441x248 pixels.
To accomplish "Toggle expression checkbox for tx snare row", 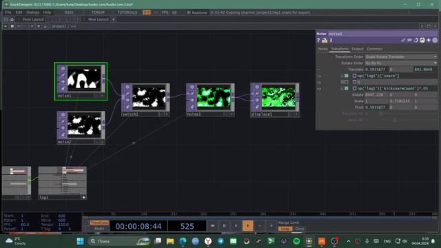I will 354,76.
